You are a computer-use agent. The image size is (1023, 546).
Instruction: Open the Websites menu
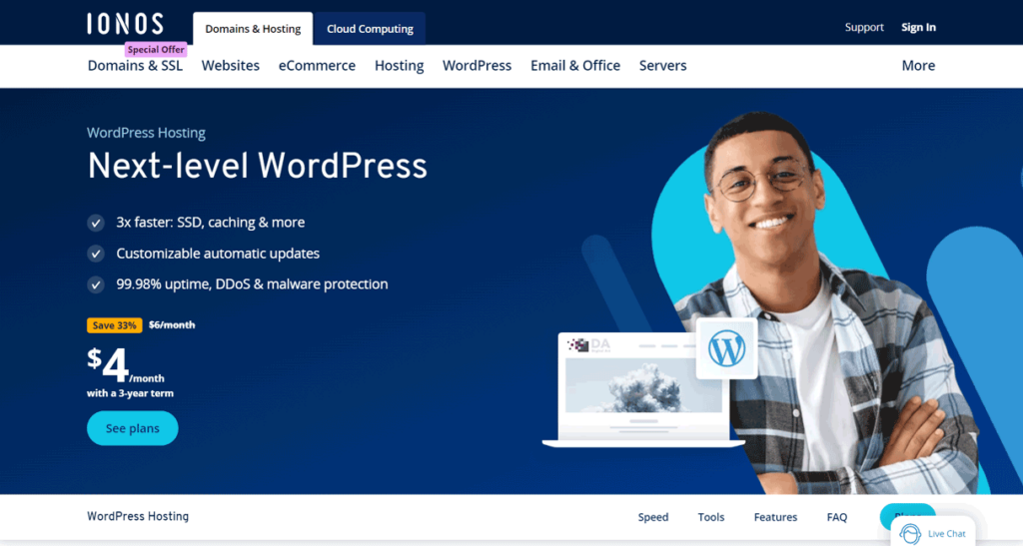coord(231,66)
